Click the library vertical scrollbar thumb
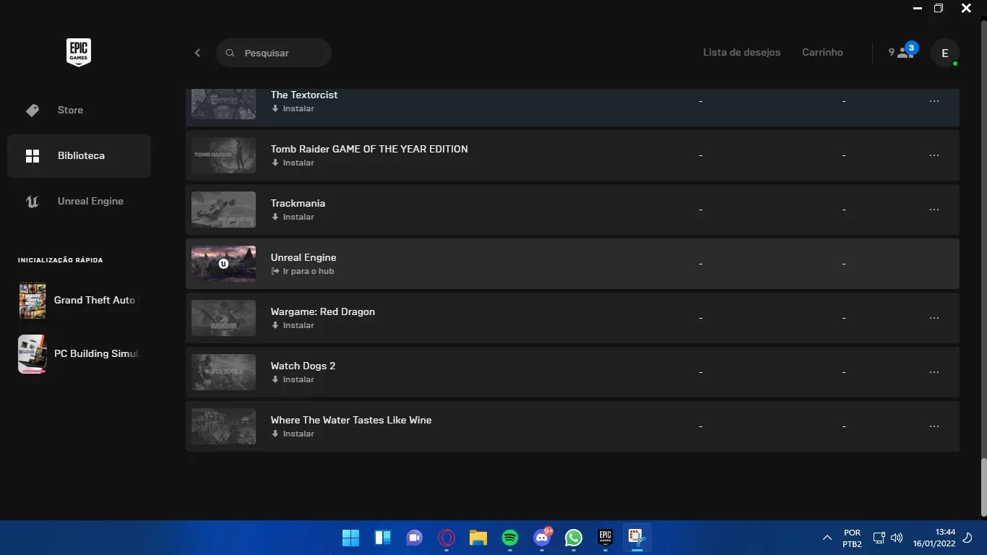987x555 pixels. [x=983, y=487]
